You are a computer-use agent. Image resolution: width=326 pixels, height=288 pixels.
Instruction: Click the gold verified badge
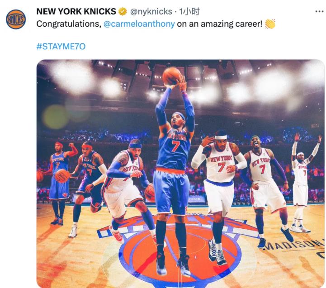coord(122,11)
